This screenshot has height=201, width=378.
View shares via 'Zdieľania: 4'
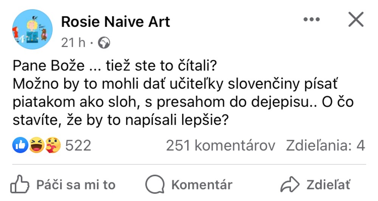pos(325,146)
